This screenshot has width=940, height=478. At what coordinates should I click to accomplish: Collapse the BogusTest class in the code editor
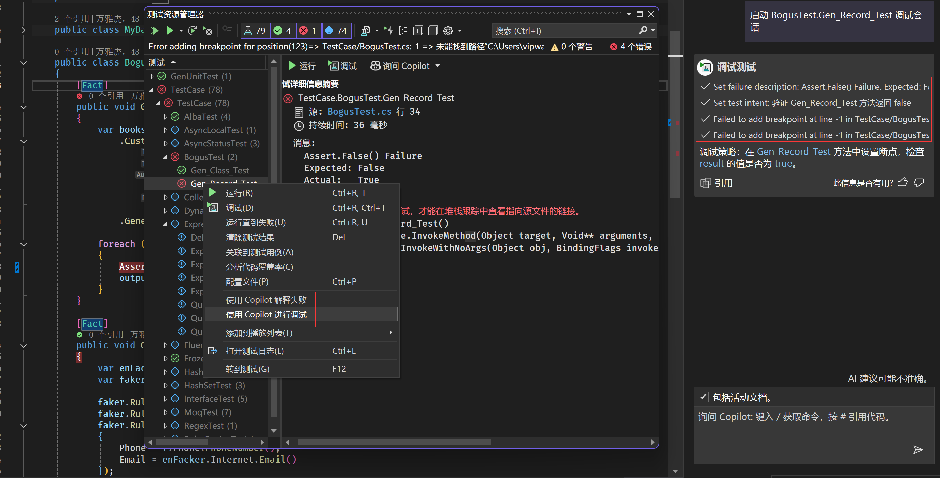(x=24, y=63)
